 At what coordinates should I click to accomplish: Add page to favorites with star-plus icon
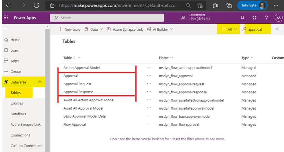[x=200, y=6]
